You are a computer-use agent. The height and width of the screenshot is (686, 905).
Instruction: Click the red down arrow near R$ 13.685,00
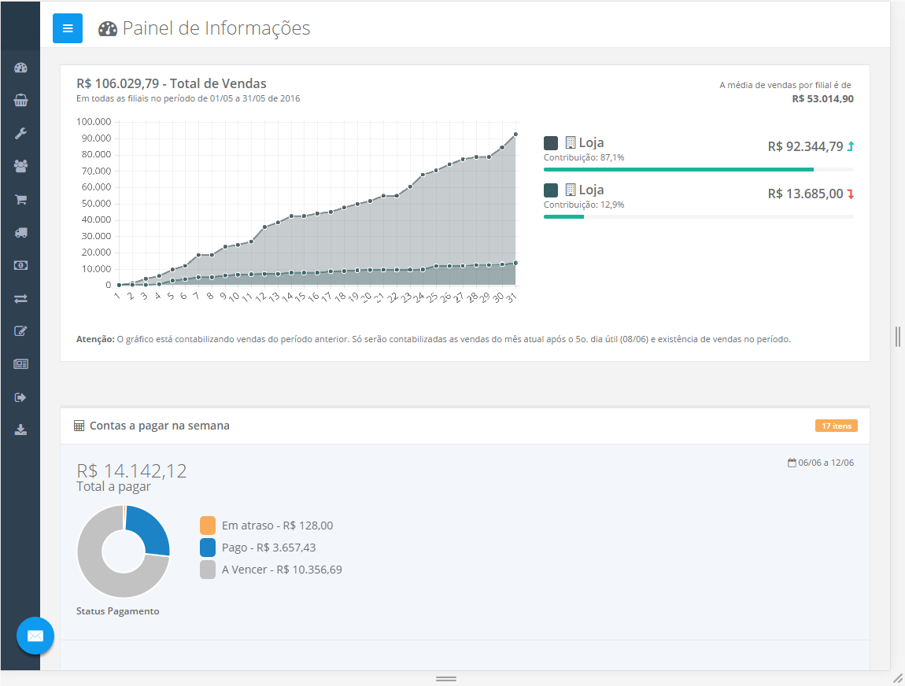pos(850,194)
